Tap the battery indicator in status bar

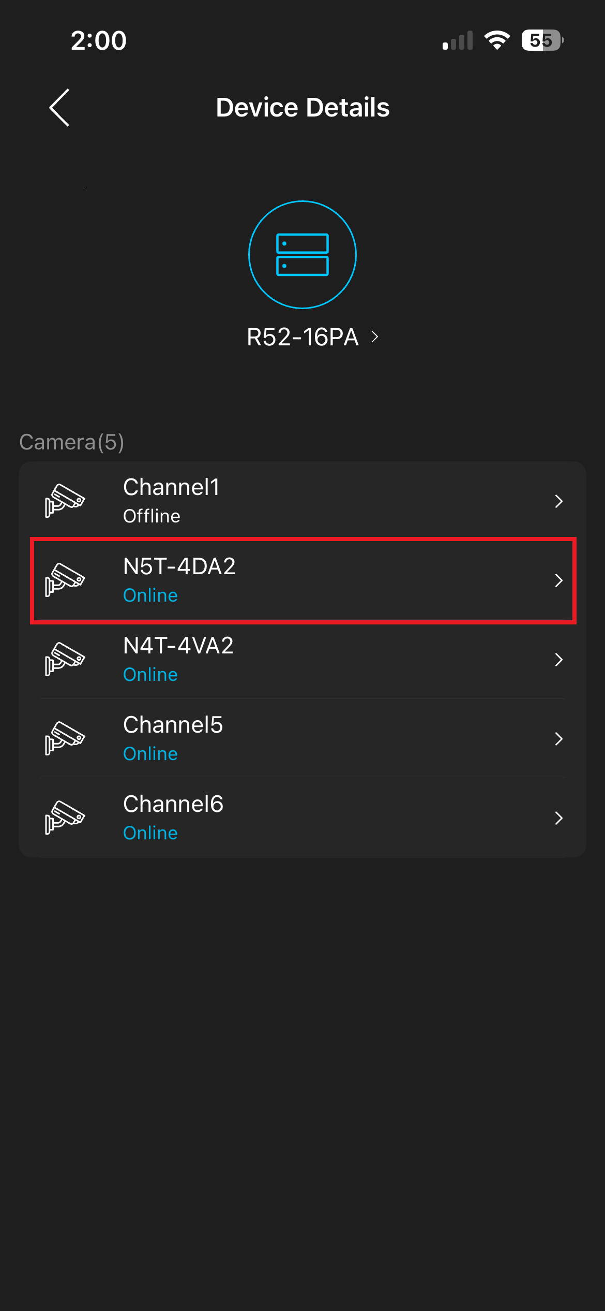(x=542, y=40)
